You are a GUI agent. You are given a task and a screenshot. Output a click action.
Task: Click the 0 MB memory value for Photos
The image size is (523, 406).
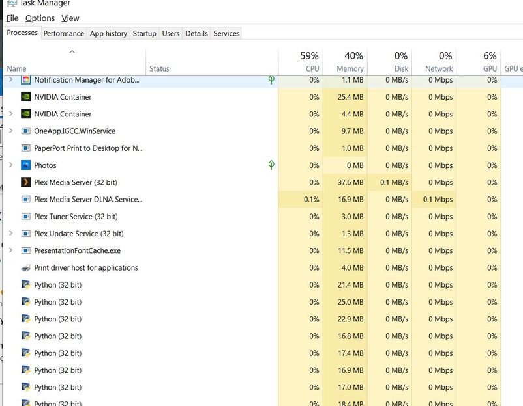pos(355,165)
